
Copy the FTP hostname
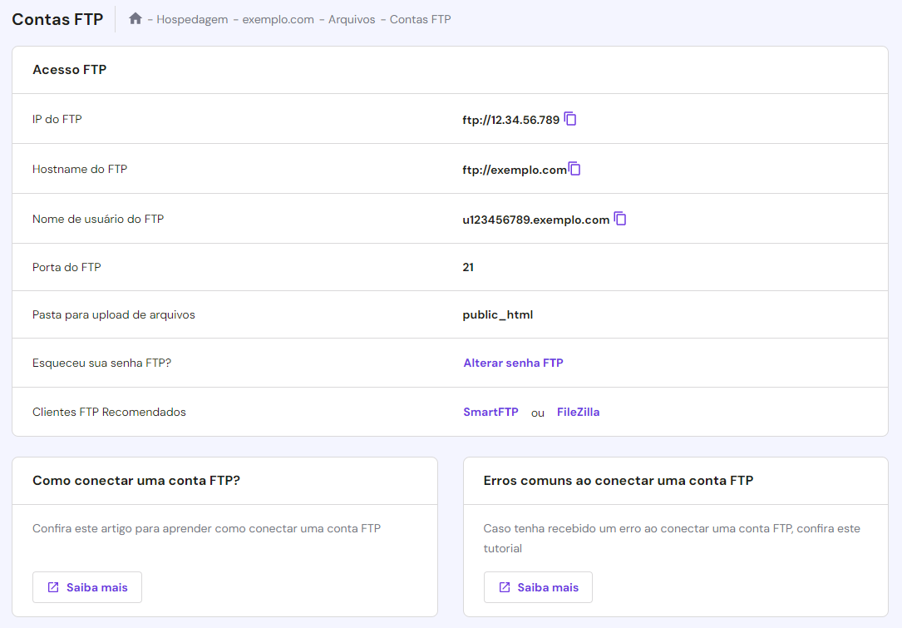(x=575, y=168)
